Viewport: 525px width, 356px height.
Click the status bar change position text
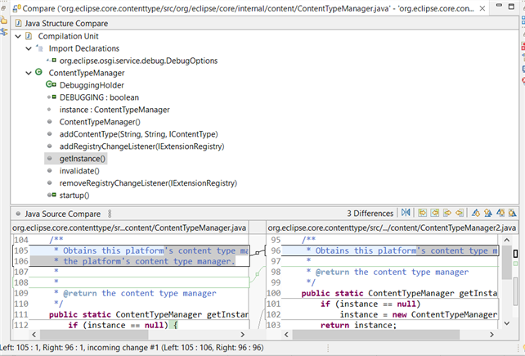click(x=132, y=348)
